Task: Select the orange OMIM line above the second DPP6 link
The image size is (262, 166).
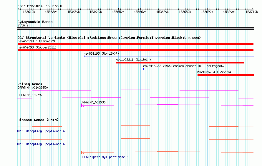Action: 135,139
